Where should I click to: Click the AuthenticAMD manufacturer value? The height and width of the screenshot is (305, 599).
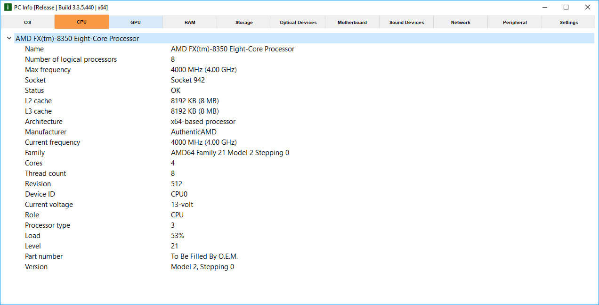coord(194,132)
